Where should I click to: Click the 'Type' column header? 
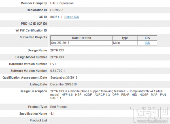[x=125, y=38]
